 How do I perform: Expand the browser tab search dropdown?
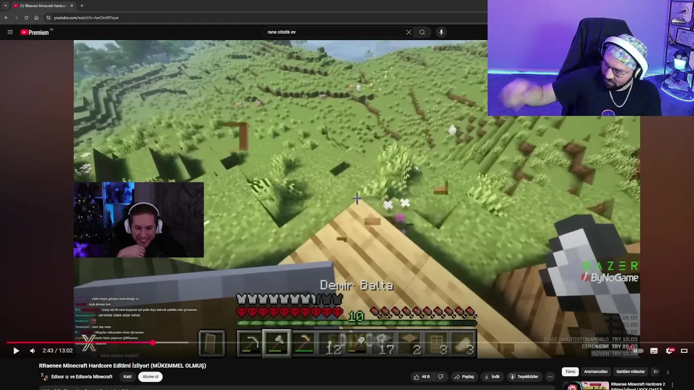pos(5,5)
